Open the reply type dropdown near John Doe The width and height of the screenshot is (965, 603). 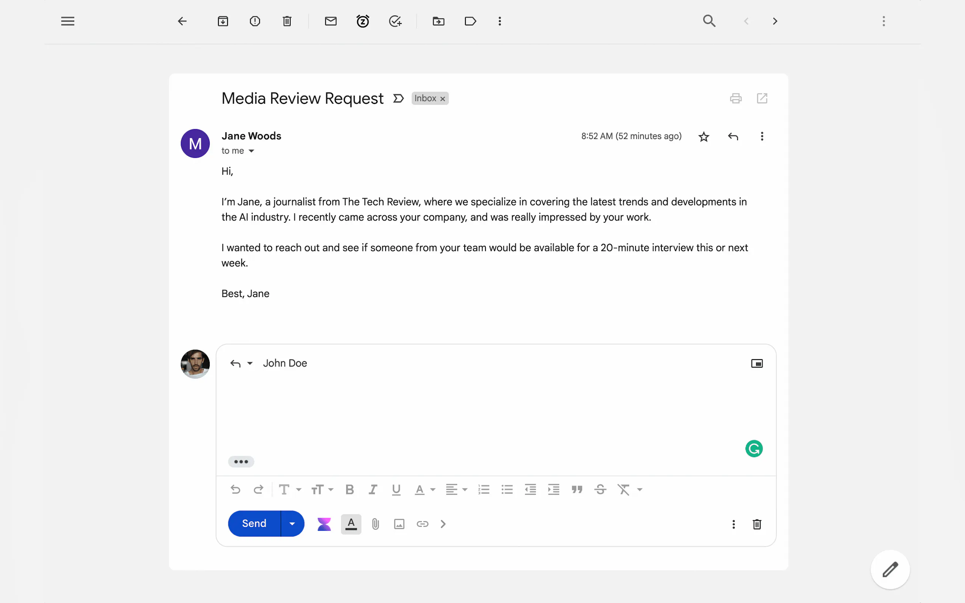pyautogui.click(x=250, y=363)
